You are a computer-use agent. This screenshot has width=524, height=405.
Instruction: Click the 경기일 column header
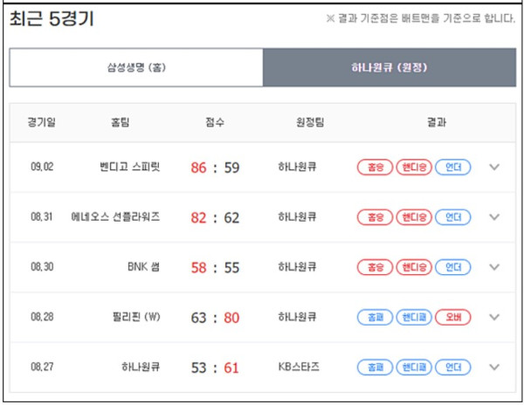(43, 123)
